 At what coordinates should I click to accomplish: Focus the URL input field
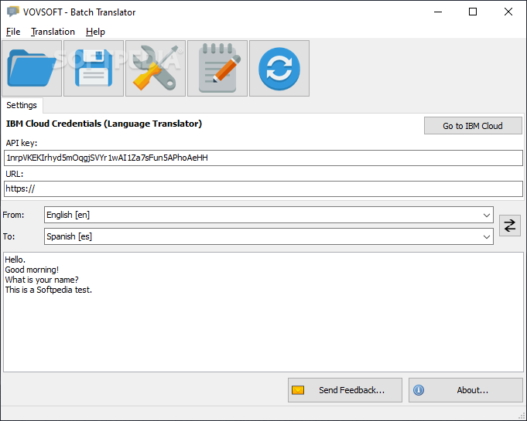pyautogui.click(x=263, y=188)
